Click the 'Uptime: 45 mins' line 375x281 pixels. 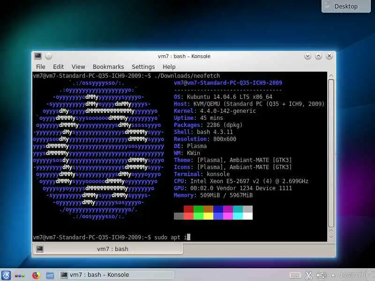pyautogui.click(x=198, y=118)
